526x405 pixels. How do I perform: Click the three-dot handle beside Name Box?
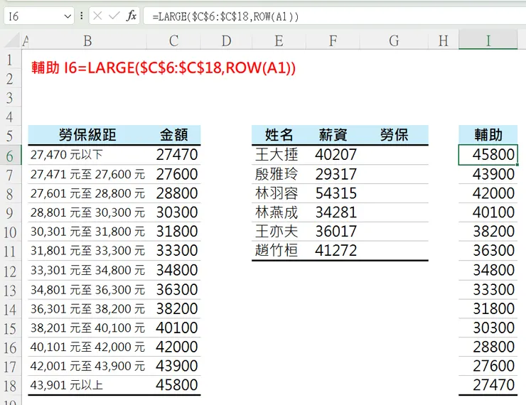pyautogui.click(x=82, y=16)
